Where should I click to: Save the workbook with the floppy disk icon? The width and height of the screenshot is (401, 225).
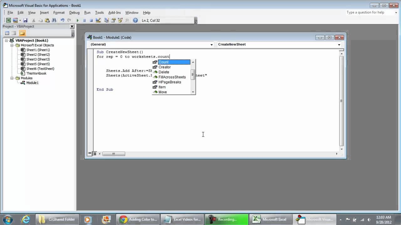pos(25,20)
